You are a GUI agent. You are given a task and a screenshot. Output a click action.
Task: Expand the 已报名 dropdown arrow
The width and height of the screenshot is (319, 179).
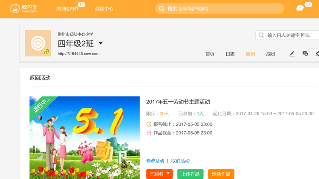[x=168, y=173]
